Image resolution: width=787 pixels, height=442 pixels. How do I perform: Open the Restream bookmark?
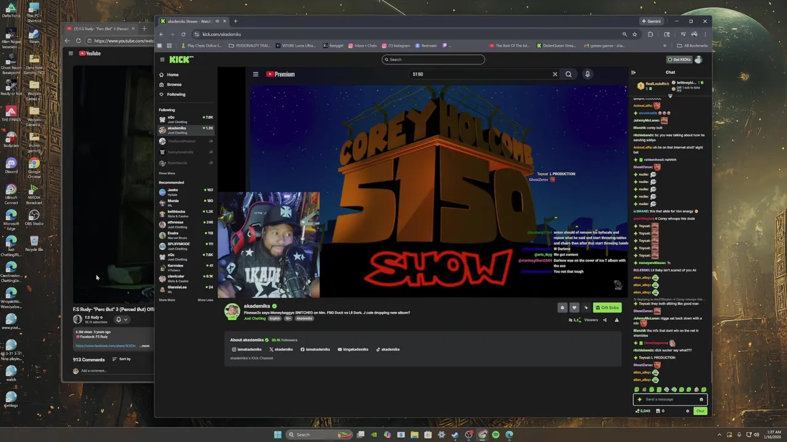425,45
